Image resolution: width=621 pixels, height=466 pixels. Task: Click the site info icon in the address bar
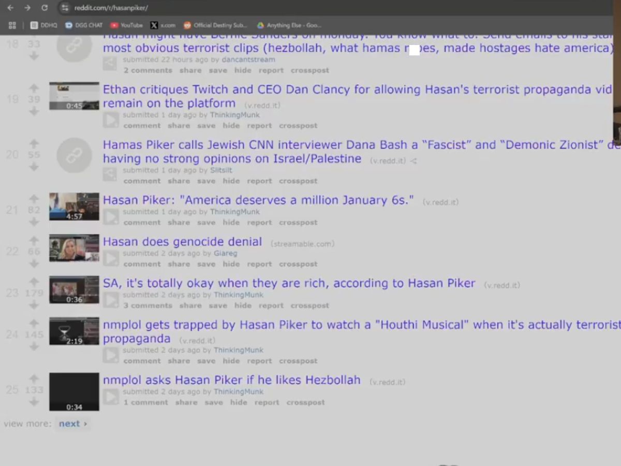(x=64, y=8)
